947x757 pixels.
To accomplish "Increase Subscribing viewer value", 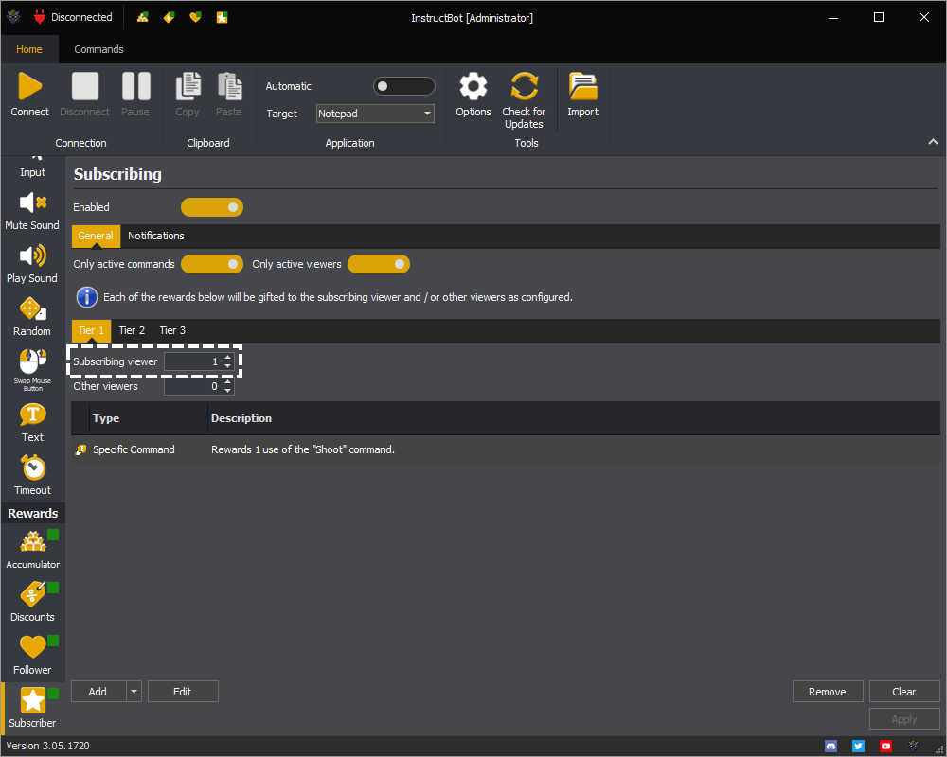I will 227,358.
